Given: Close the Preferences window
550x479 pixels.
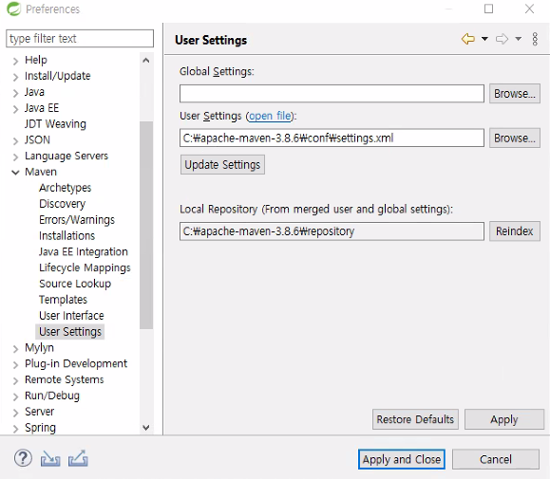Looking at the screenshot, I should (529, 9).
